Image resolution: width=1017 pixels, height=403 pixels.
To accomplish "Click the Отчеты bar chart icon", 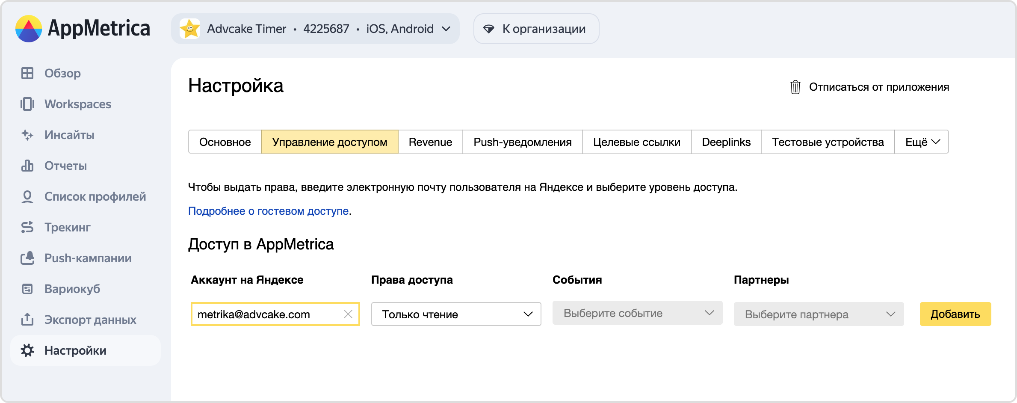I will (x=27, y=166).
